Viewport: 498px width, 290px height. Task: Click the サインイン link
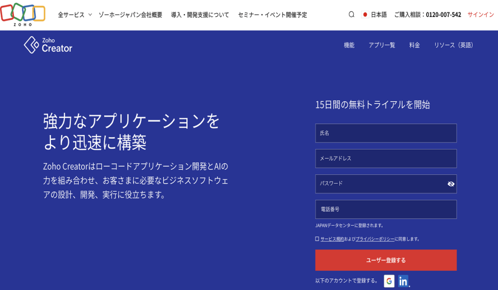click(x=480, y=15)
